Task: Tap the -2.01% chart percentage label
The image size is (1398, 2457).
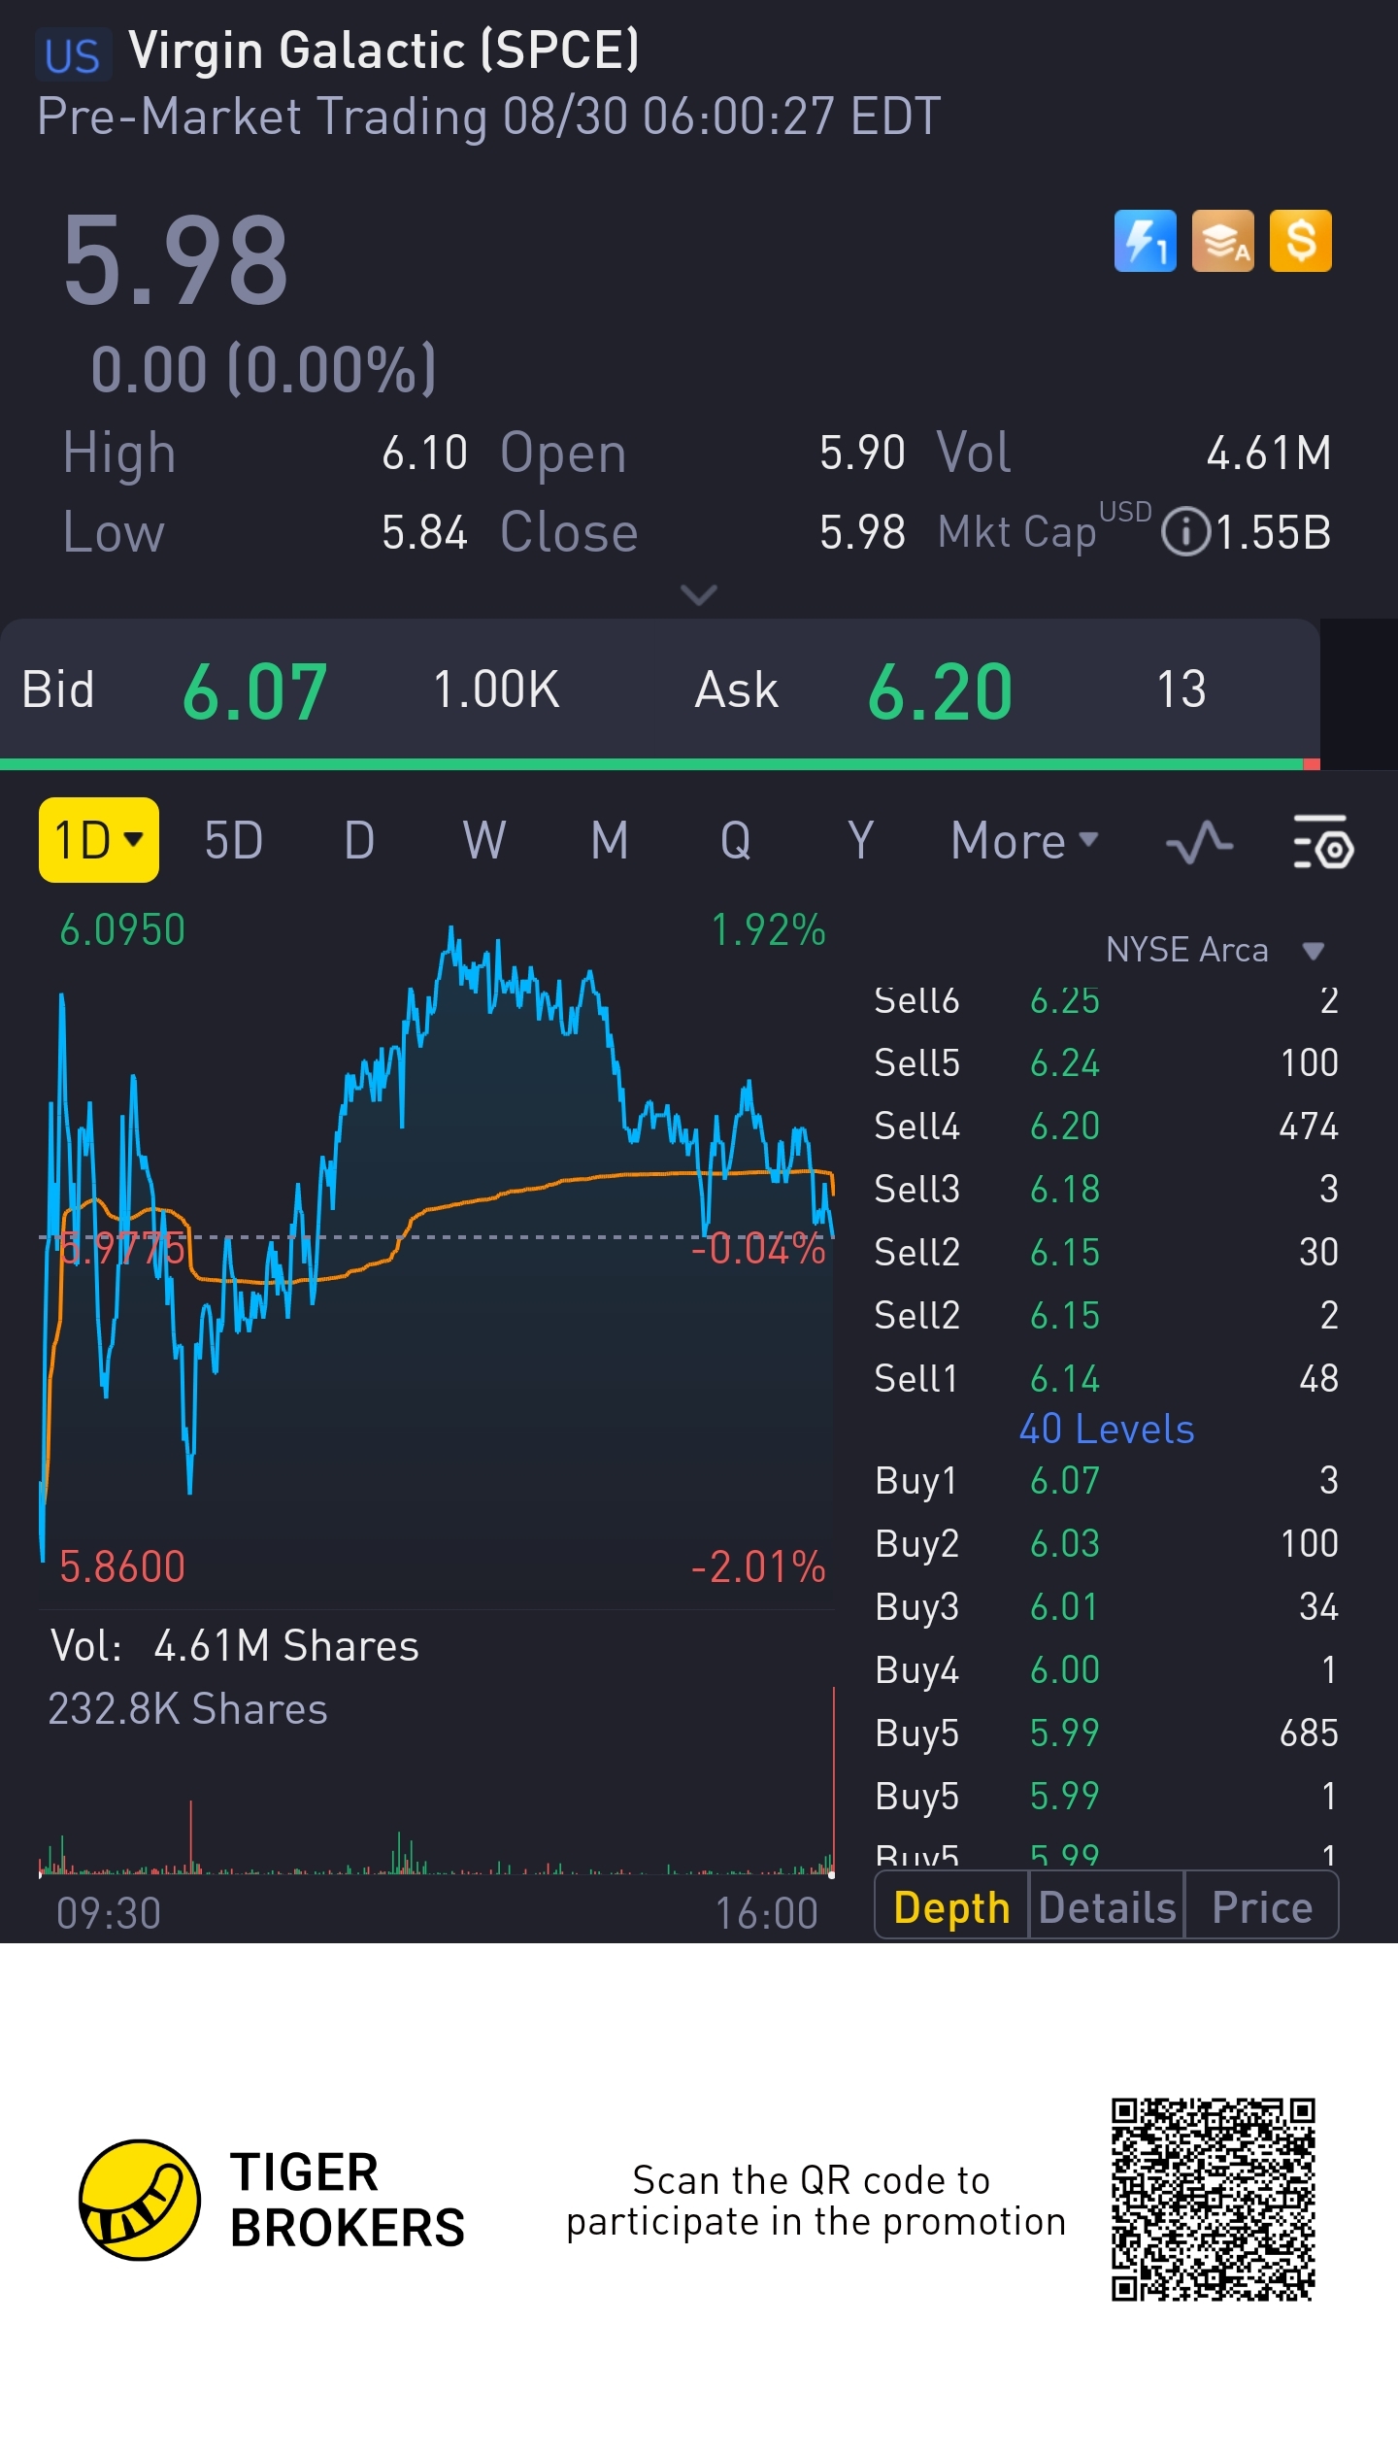Action: 758,1566
